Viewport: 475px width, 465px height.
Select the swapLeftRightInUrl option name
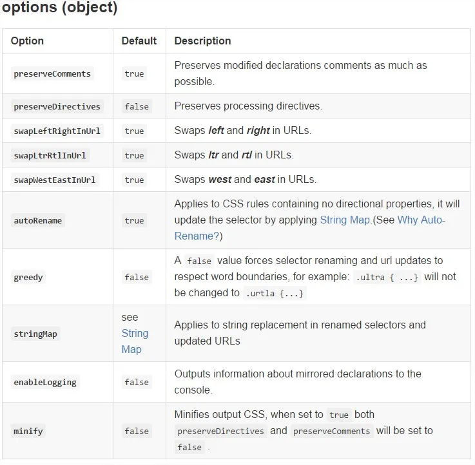pyautogui.click(x=57, y=131)
